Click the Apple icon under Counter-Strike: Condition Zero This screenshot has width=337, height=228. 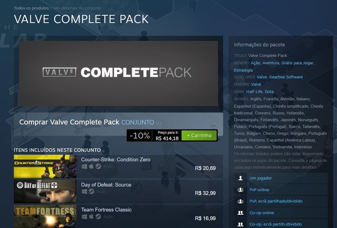coord(91,166)
